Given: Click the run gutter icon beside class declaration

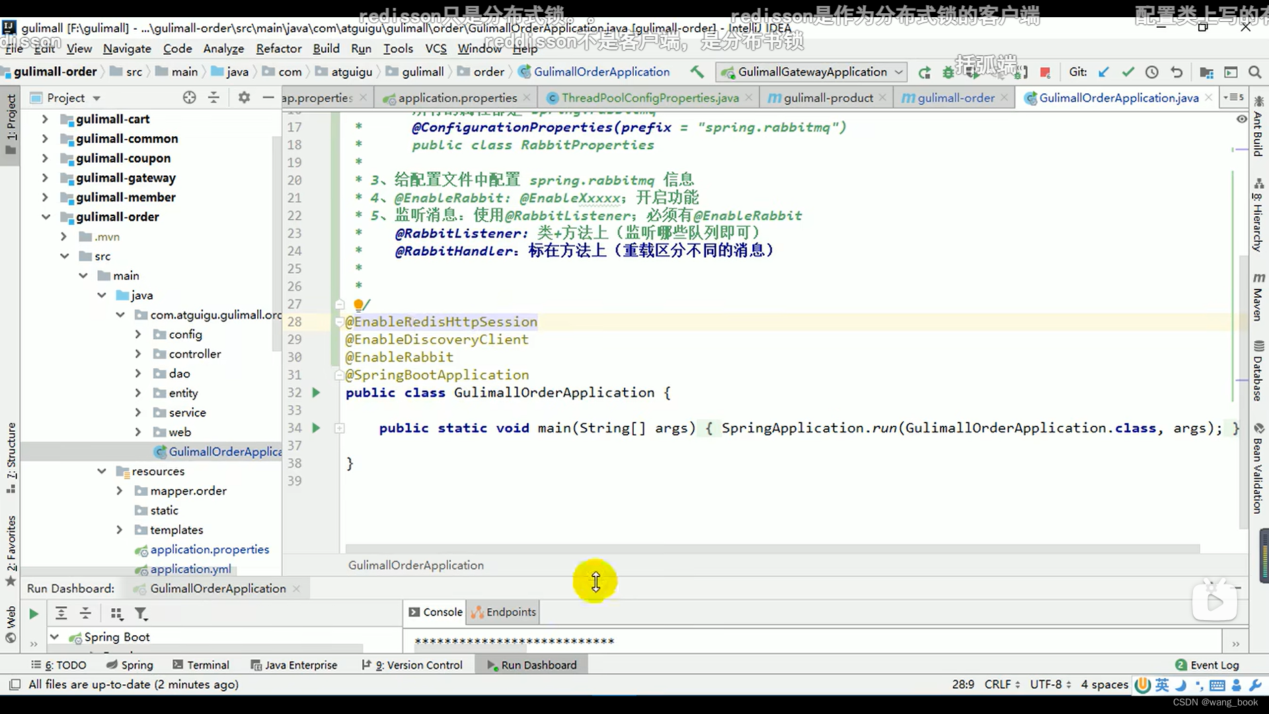Looking at the screenshot, I should click(316, 393).
